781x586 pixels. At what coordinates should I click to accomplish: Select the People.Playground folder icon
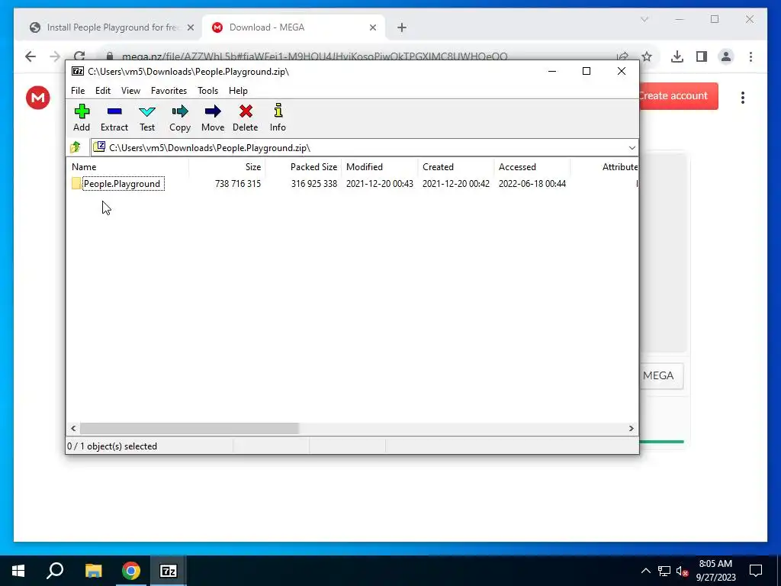[76, 183]
